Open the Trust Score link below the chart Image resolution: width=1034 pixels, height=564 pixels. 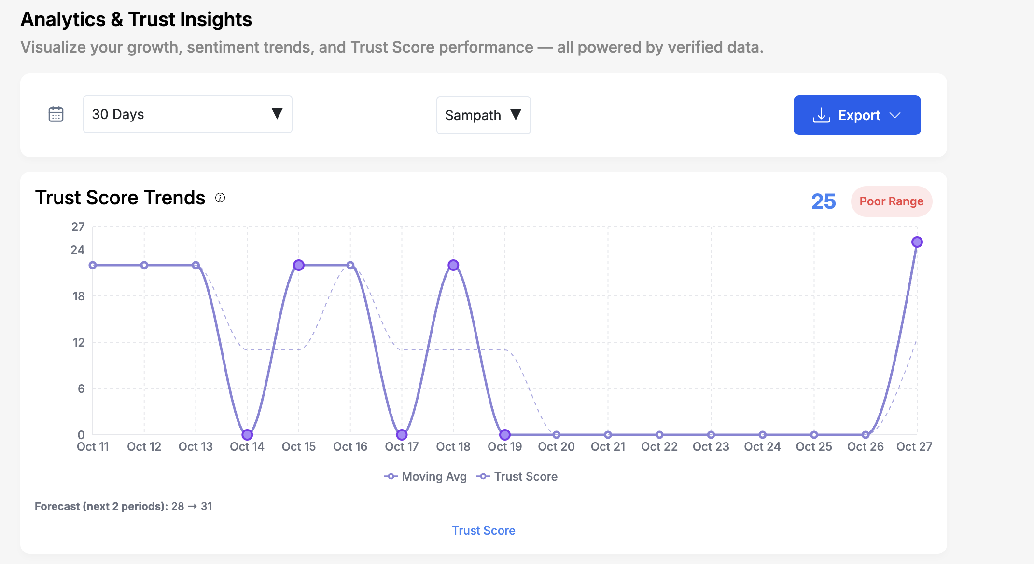click(483, 530)
